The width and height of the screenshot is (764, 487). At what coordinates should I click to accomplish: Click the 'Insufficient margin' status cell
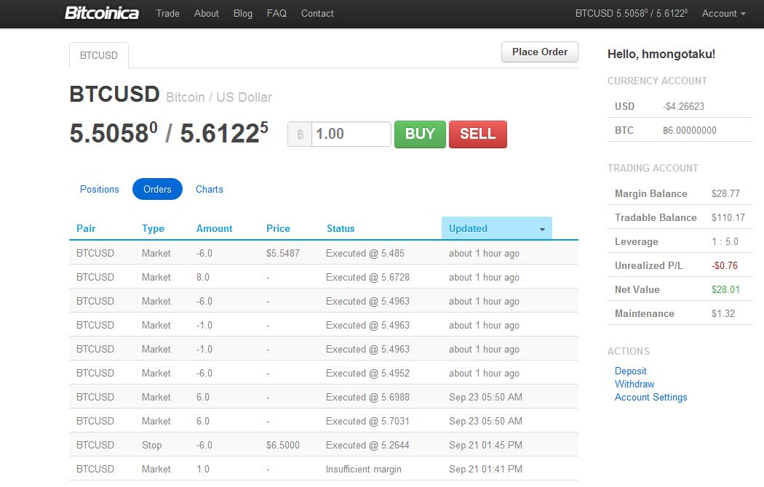[364, 470]
